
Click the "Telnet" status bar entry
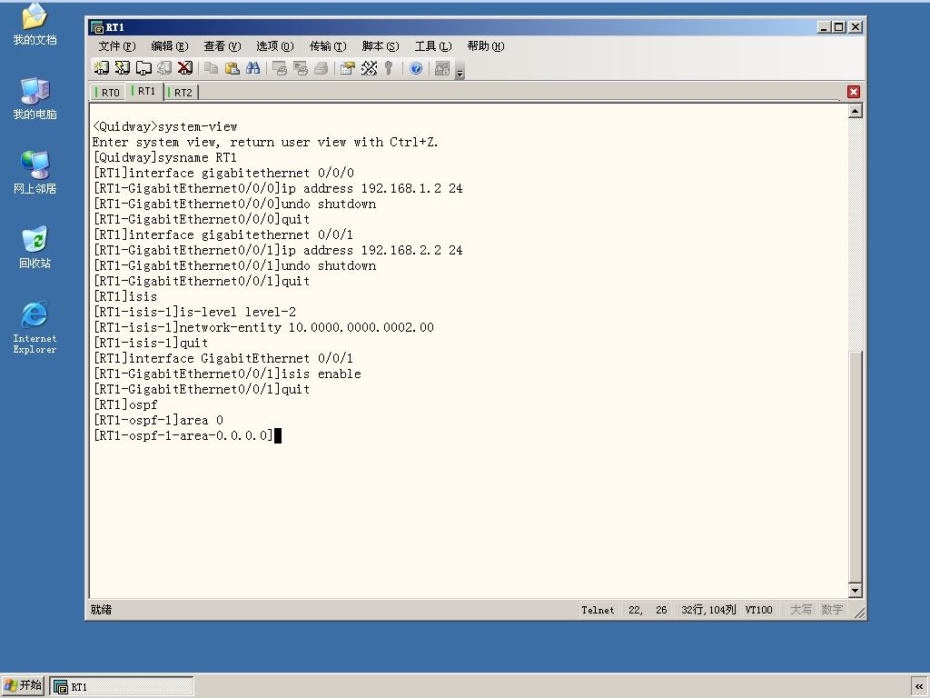point(598,610)
